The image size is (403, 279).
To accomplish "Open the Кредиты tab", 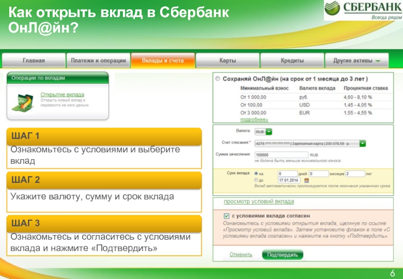I will point(292,60).
